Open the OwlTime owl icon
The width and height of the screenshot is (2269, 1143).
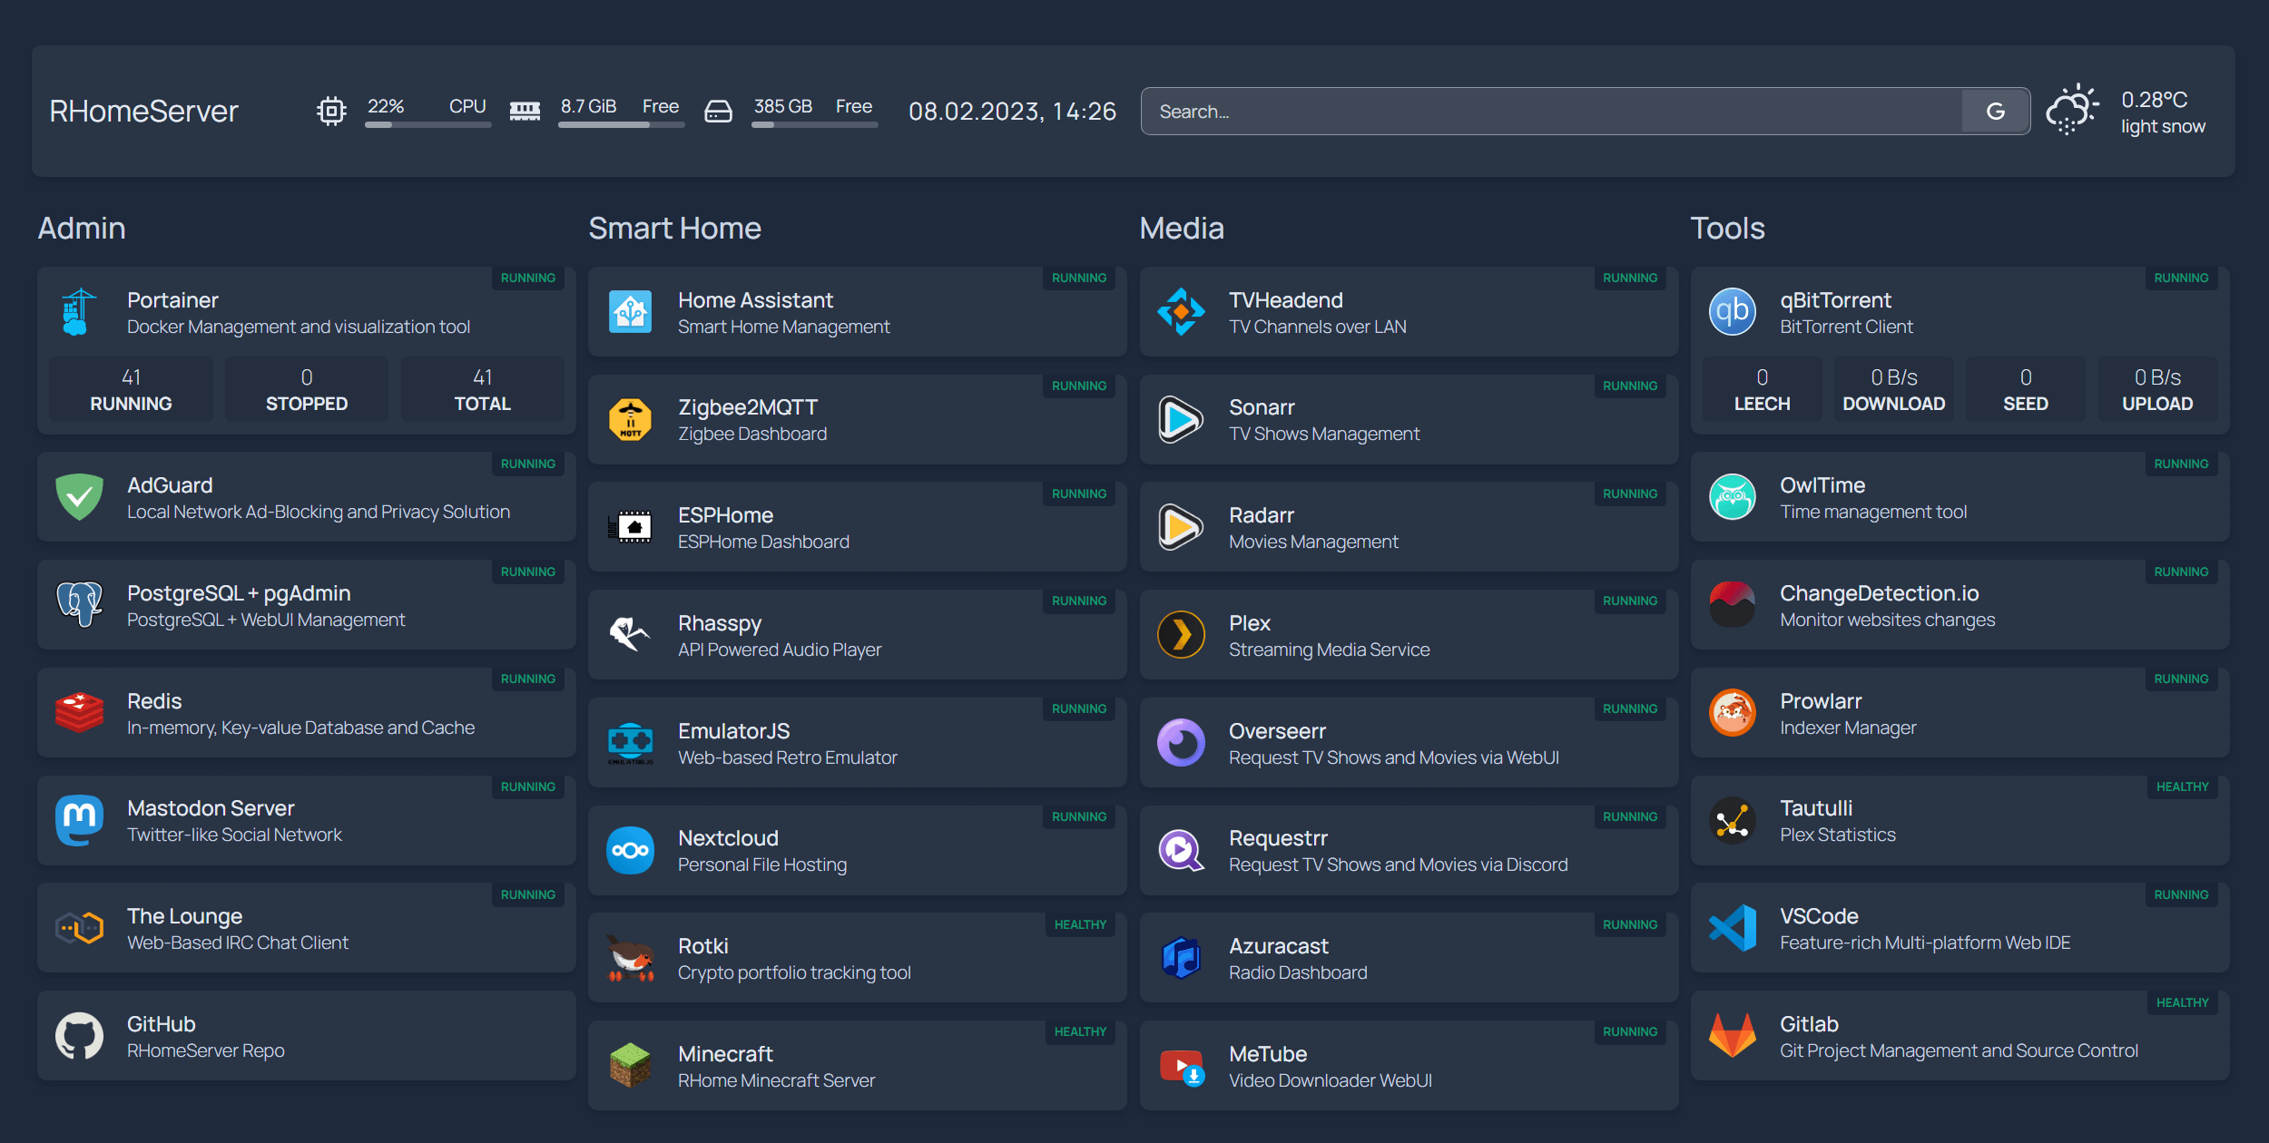tap(1732, 497)
